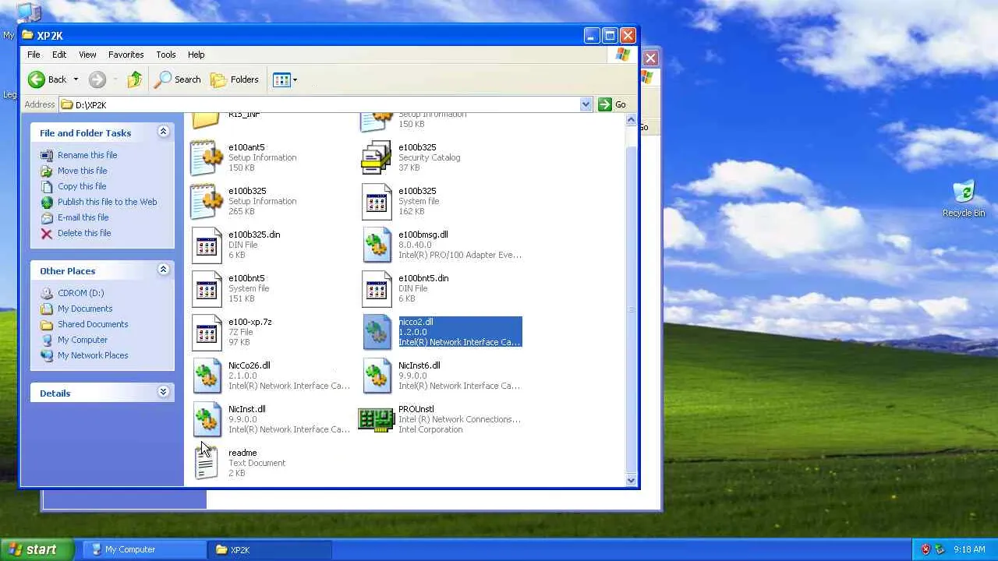This screenshot has width=998, height=561.
Task: Select the PROUnstl application icon
Action: [376, 419]
